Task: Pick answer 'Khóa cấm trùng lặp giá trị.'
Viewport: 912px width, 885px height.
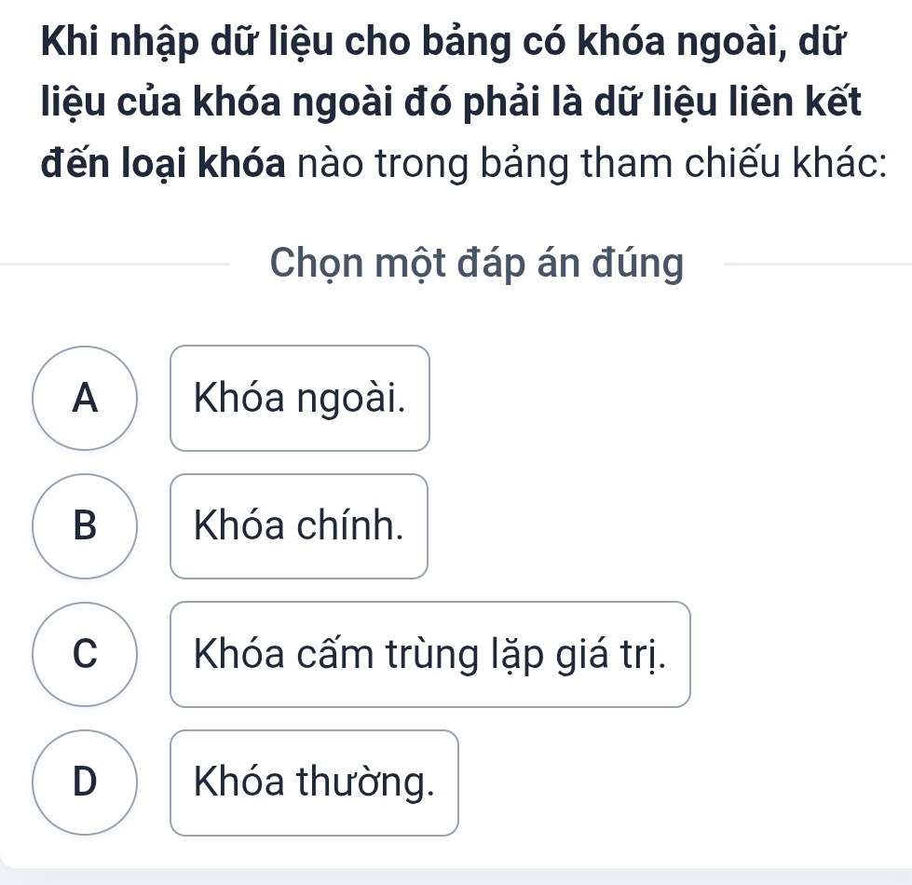Action: pos(429,654)
